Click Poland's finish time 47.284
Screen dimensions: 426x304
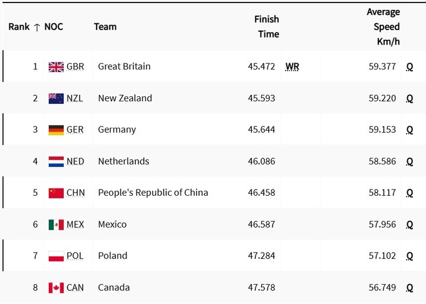[261, 256]
